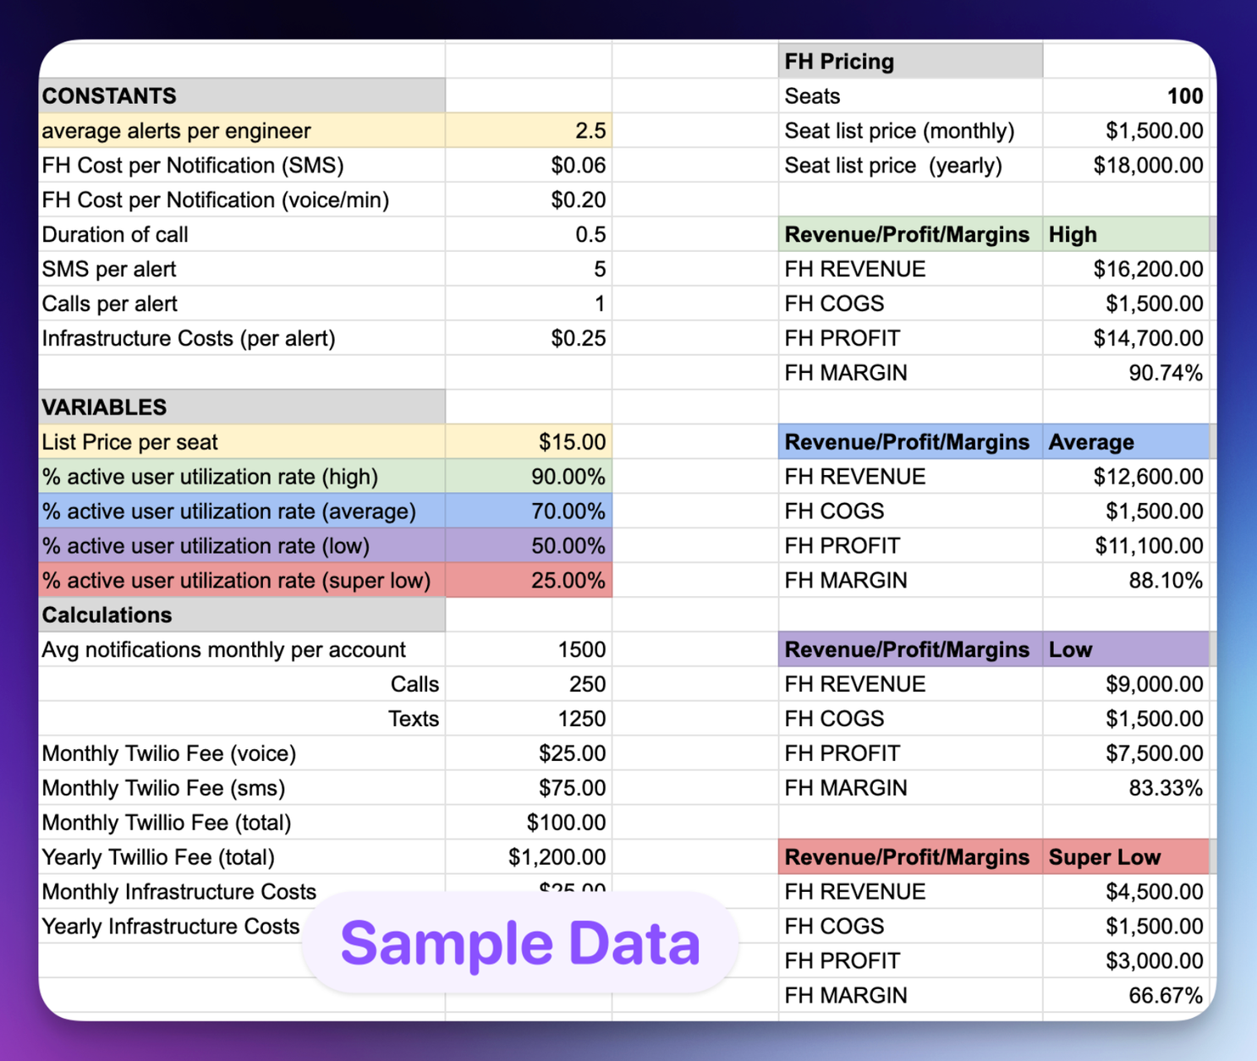Select the CONSTANTS header cell
Screen dimensions: 1257x1061
coord(242,96)
